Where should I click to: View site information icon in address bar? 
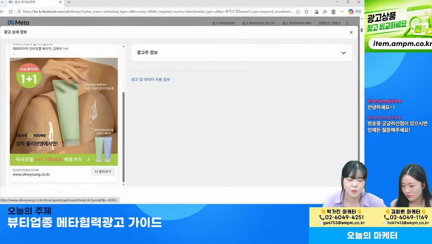[x=19, y=11]
